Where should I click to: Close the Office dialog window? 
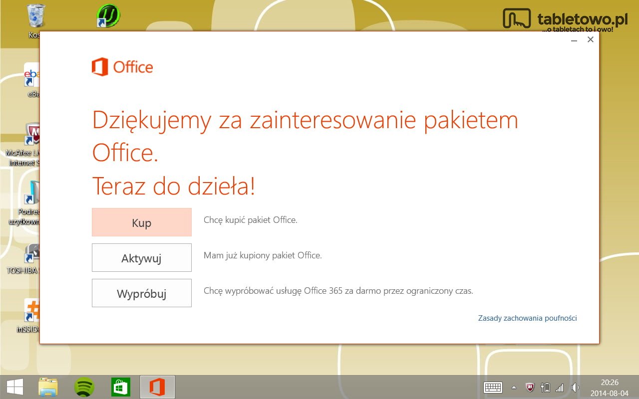(591, 39)
